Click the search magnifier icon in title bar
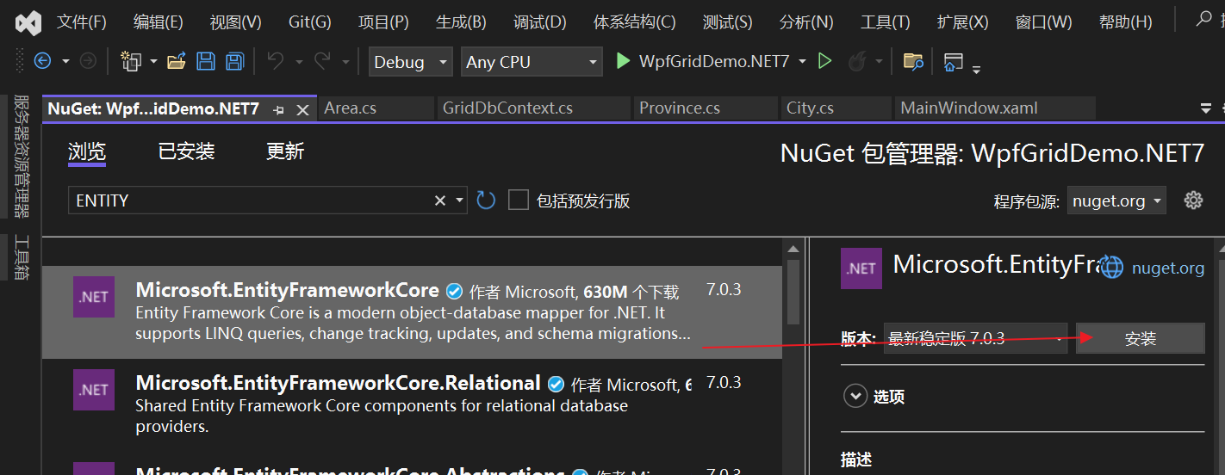Image resolution: width=1225 pixels, height=475 pixels. tap(1203, 19)
